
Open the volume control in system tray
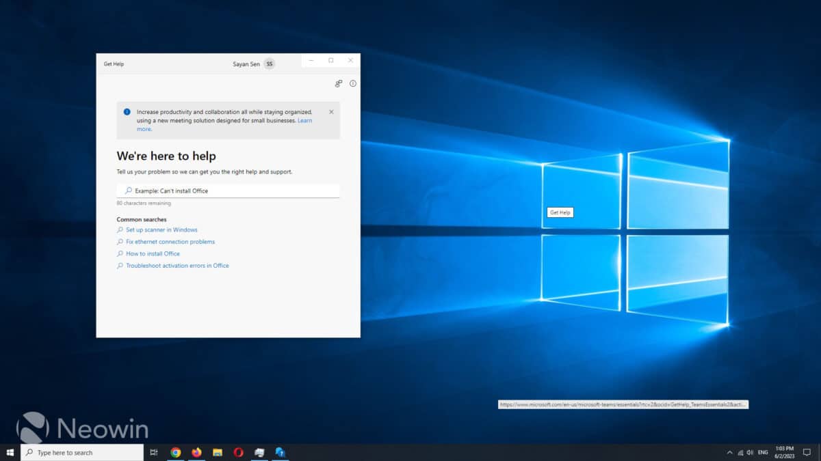pos(751,452)
